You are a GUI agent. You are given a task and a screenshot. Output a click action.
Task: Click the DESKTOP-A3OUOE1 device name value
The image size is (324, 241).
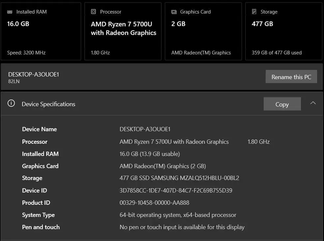pos(145,129)
